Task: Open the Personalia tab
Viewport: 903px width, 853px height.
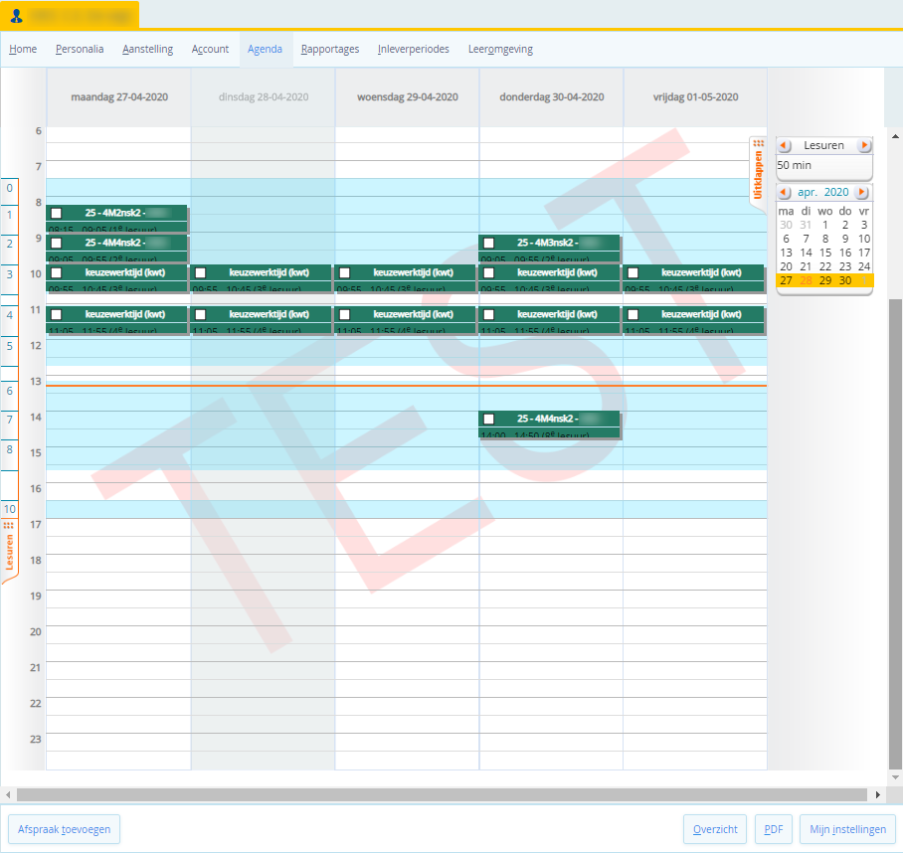Action: 80,50
